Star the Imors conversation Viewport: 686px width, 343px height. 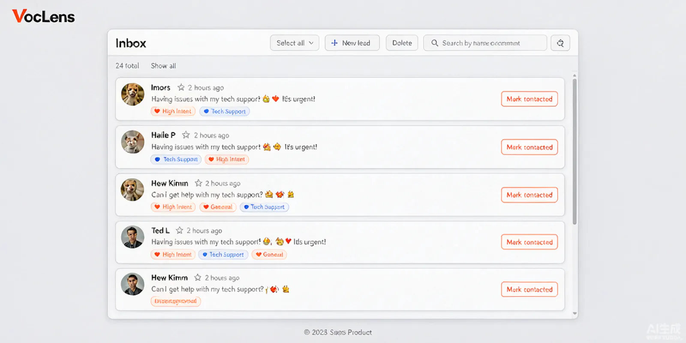pyautogui.click(x=181, y=87)
